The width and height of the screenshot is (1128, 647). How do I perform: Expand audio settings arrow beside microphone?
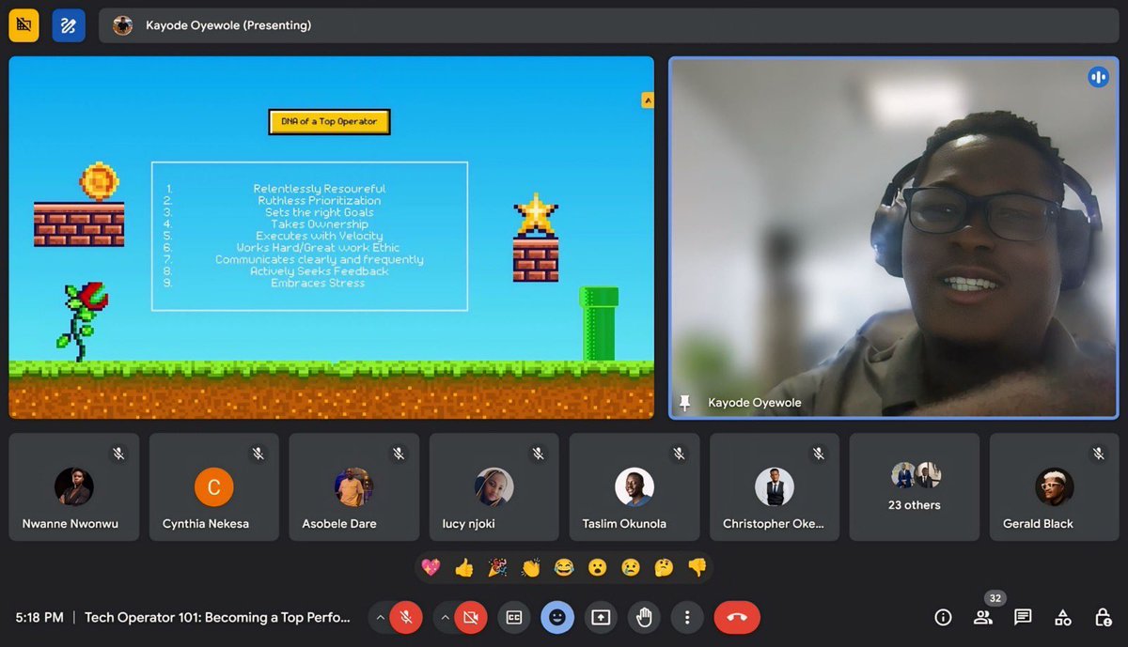[x=380, y=617]
